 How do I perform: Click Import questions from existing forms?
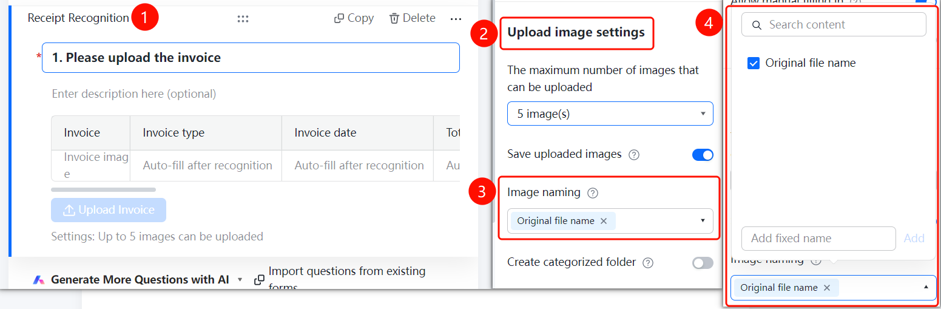coord(347,279)
